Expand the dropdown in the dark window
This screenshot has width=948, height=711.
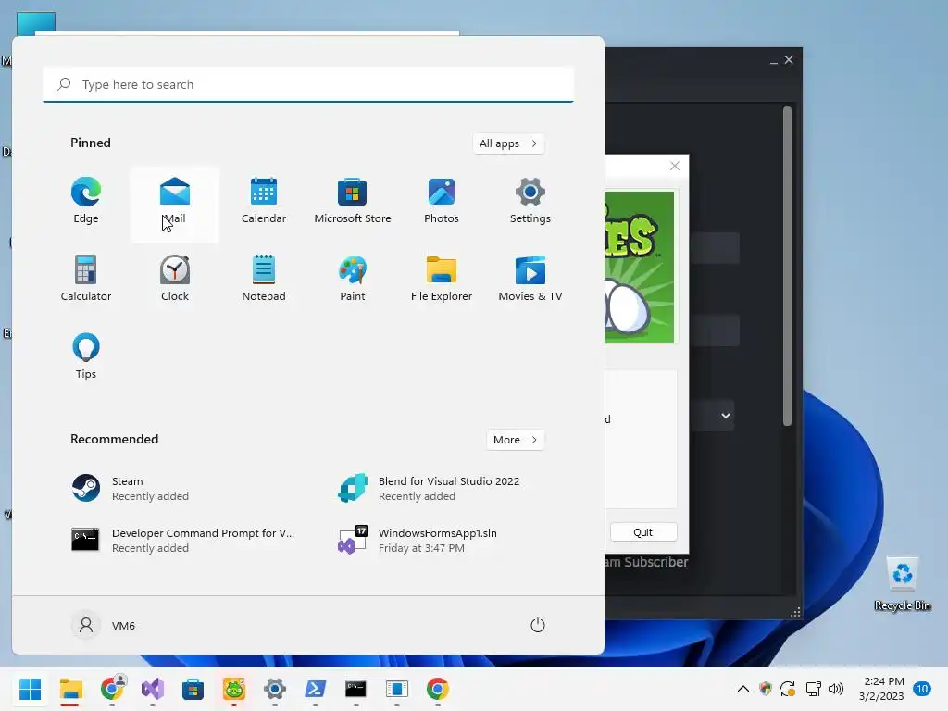tap(726, 416)
